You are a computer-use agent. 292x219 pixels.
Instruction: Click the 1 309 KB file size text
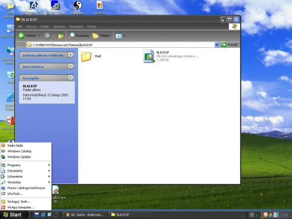click(x=162, y=60)
